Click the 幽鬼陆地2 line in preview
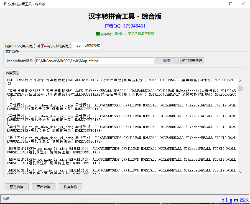 point(121,161)
